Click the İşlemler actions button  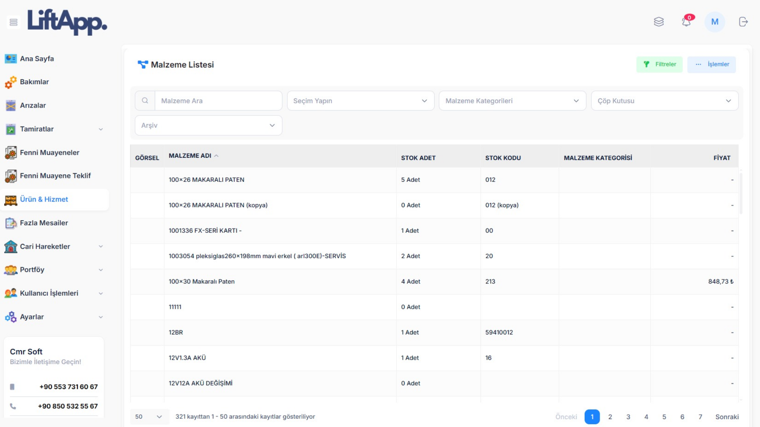[711, 64]
